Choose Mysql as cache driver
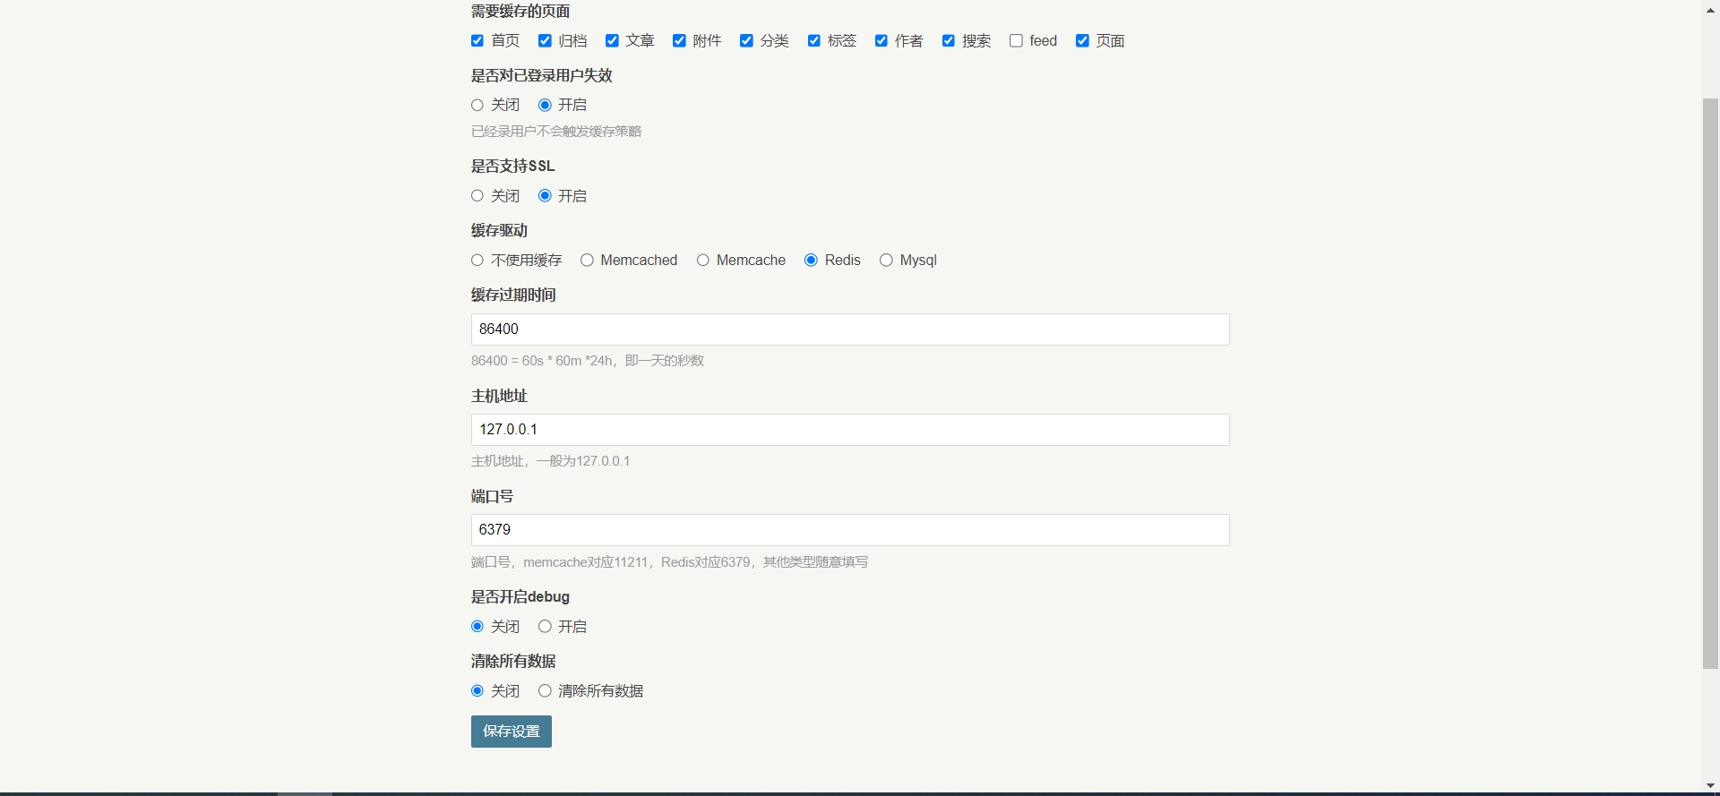Screen dimensions: 1720x796 (886, 261)
